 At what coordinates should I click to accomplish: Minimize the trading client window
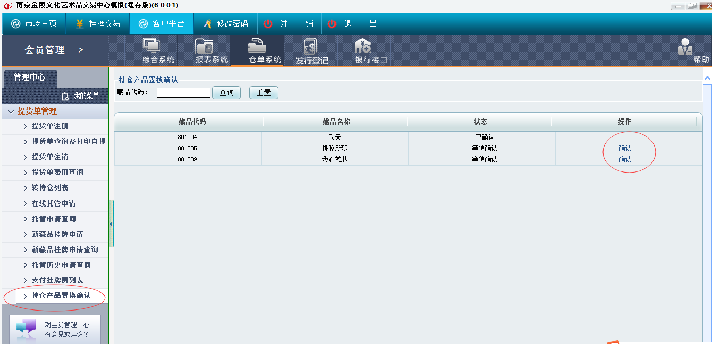677,6
